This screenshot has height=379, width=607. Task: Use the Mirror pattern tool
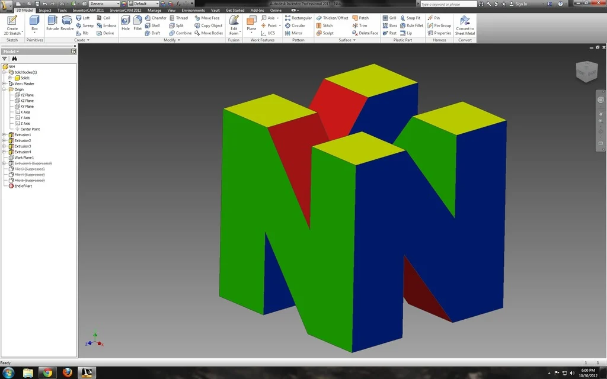(x=293, y=33)
